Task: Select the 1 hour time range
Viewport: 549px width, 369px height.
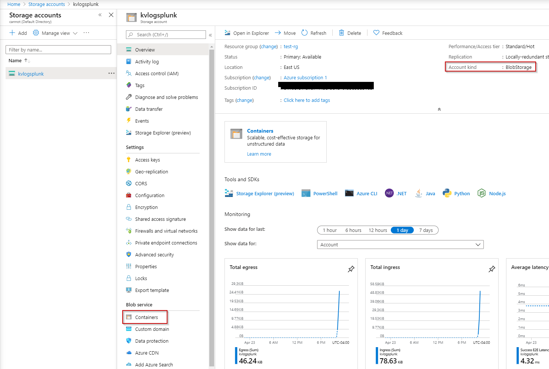Action: pos(330,230)
